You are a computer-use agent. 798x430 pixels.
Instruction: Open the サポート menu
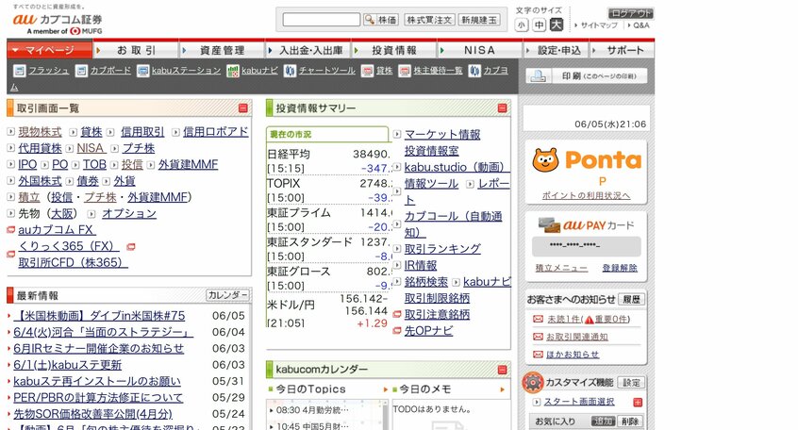622,50
